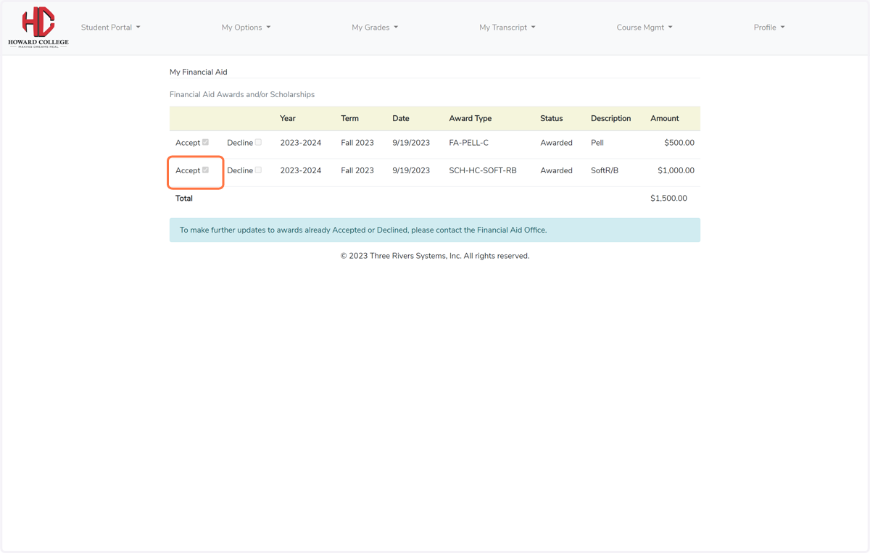Viewport: 870px width, 553px height.
Task: Click the SoftR/B description cell
Action: 605,170
